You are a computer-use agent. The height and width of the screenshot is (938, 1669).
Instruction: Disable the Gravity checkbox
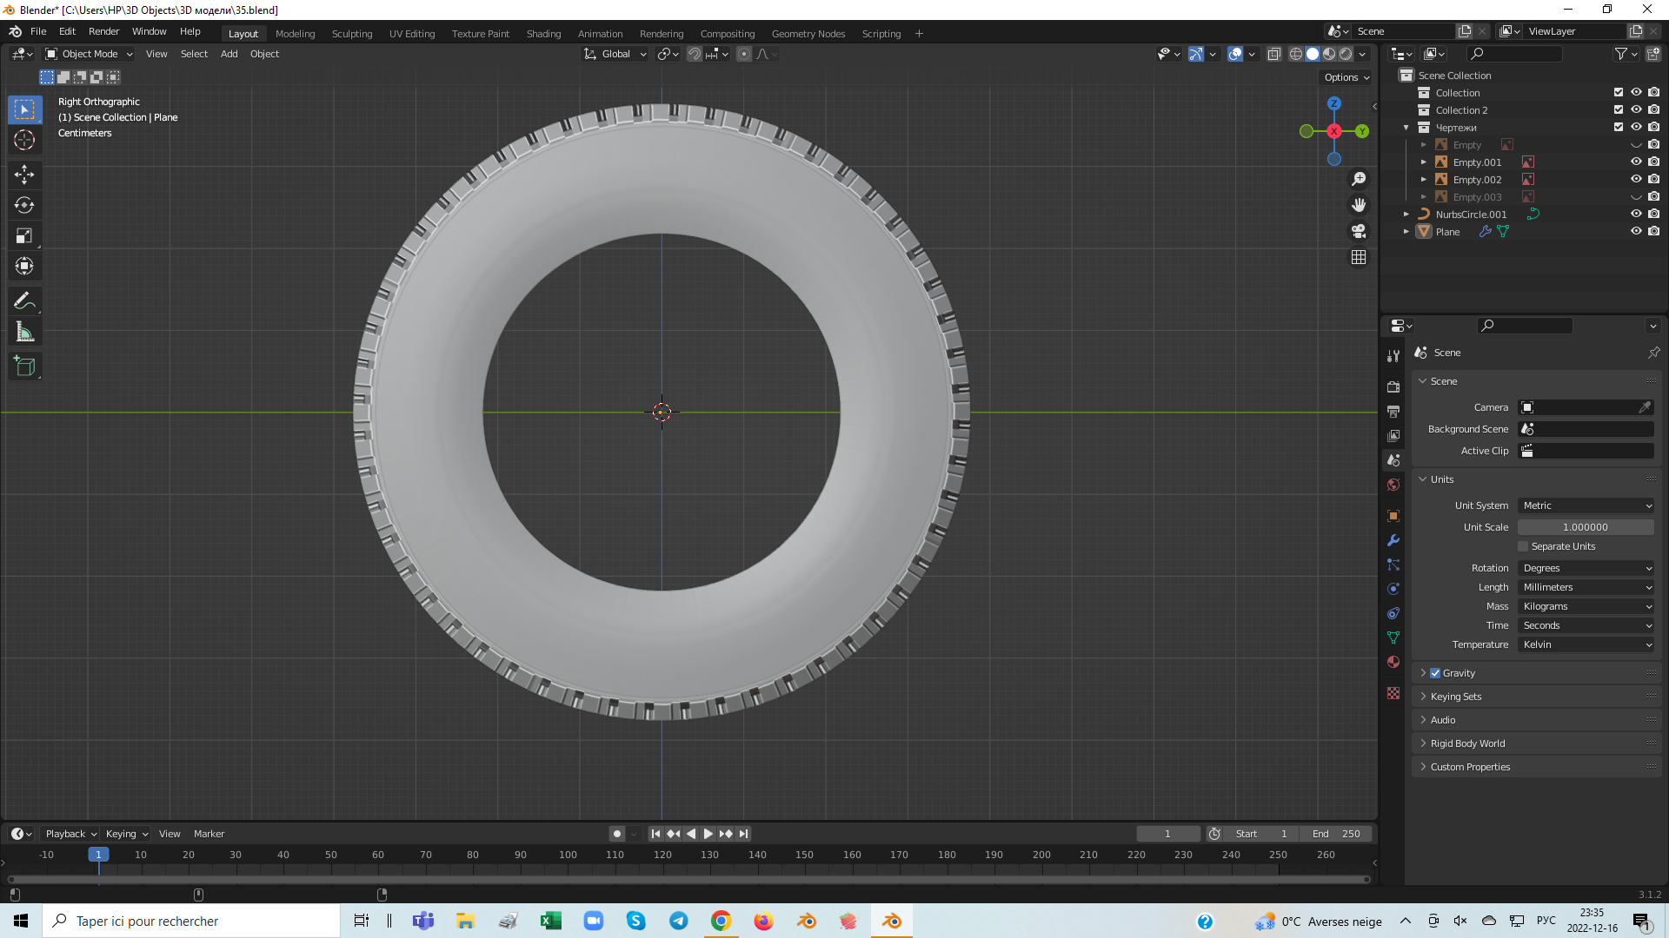click(1435, 673)
